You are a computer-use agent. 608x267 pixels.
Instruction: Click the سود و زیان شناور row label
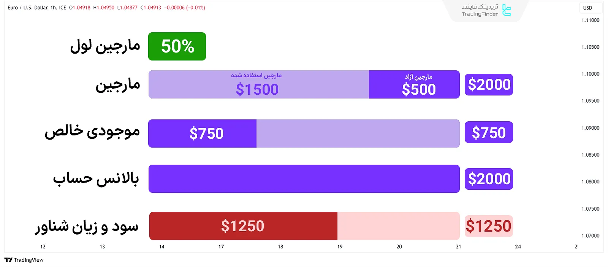point(87,227)
